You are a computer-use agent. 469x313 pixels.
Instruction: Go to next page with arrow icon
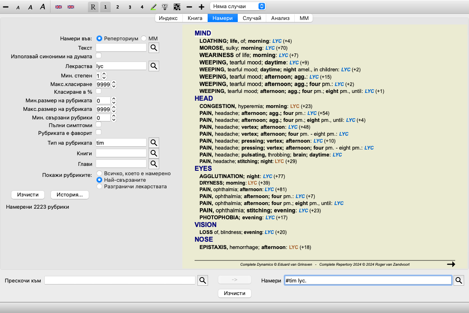[x=451, y=265]
